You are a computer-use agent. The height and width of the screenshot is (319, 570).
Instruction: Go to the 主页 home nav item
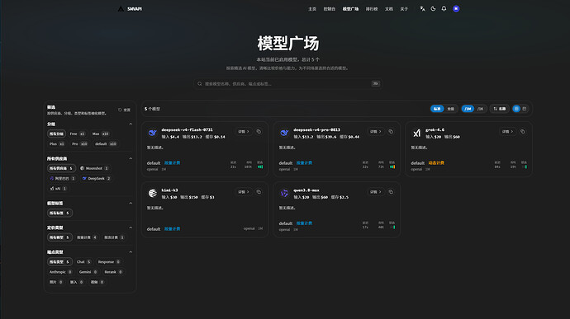(x=312, y=9)
